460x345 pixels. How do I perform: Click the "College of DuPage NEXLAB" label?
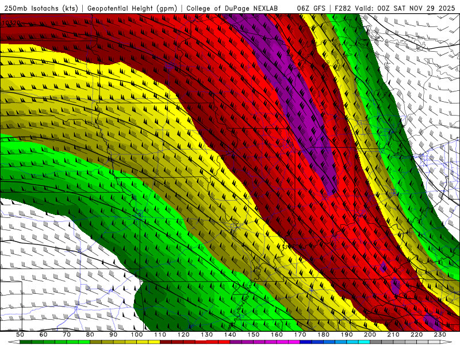click(x=232, y=8)
